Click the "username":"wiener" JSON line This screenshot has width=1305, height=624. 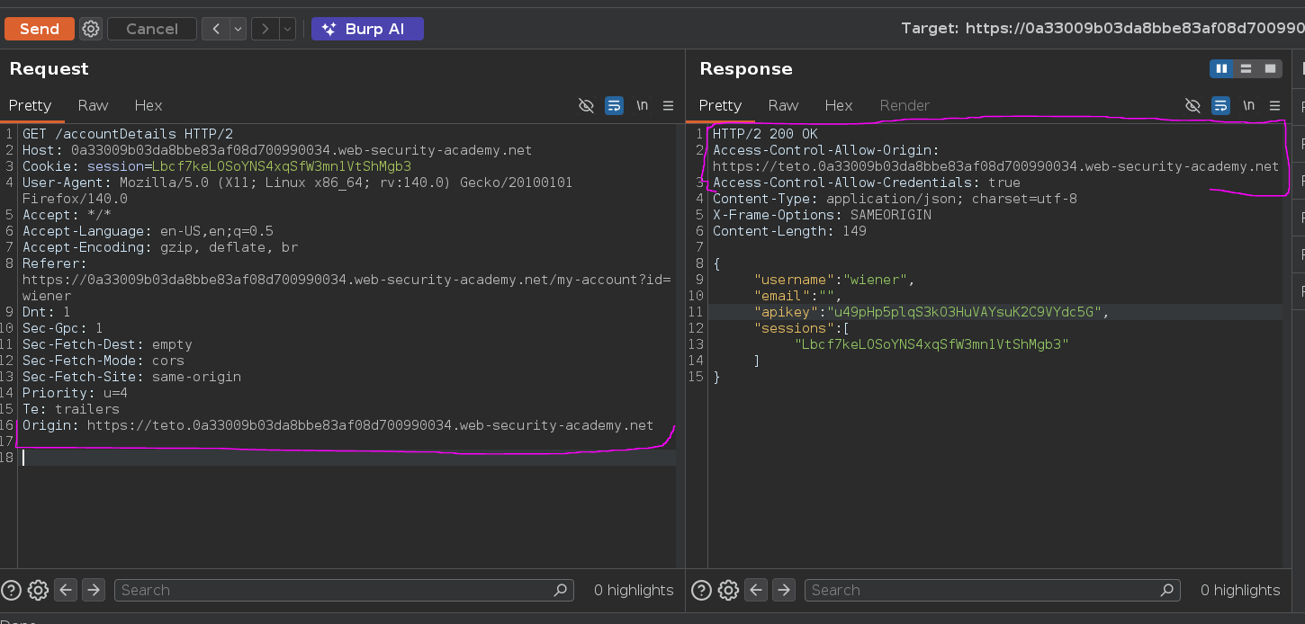point(834,280)
